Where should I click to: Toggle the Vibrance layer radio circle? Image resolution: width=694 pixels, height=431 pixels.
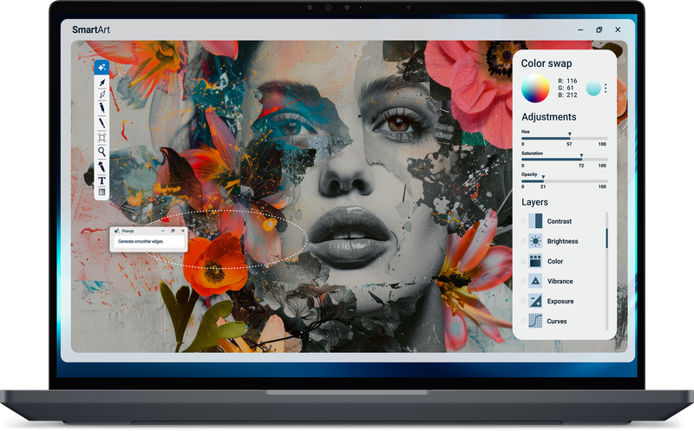tap(523, 281)
